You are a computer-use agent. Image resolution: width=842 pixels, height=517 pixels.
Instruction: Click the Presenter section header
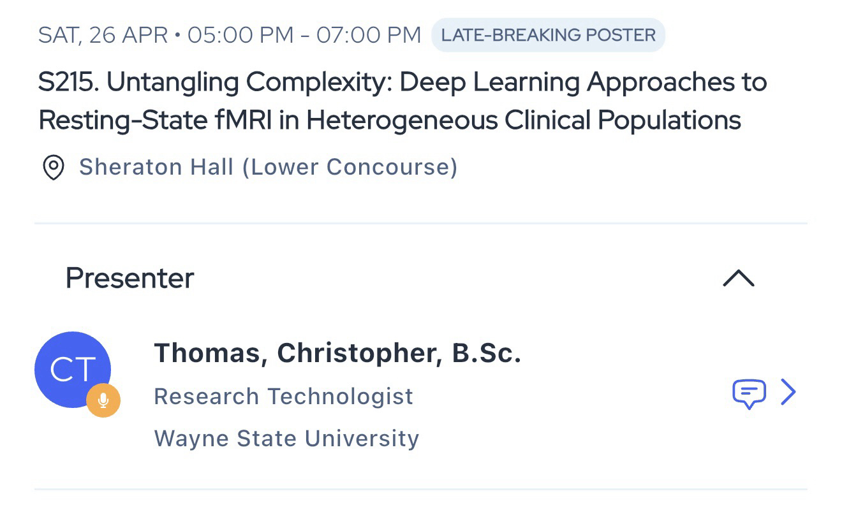(129, 279)
